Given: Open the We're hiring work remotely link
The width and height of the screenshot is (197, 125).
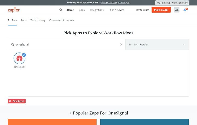Looking at the screenshot, I should tap(172, 3).
